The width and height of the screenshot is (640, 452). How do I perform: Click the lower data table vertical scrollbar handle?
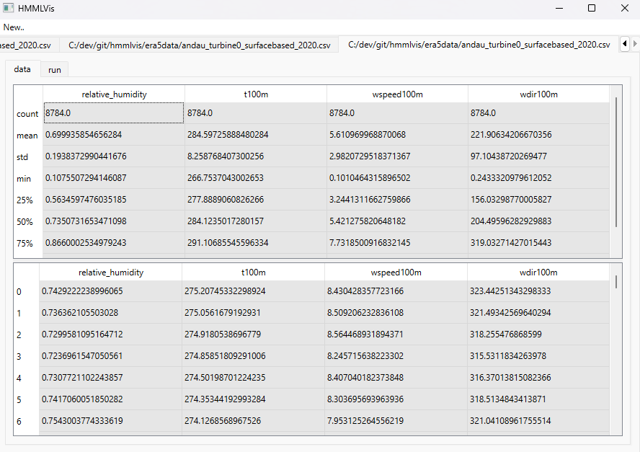[x=615, y=281]
